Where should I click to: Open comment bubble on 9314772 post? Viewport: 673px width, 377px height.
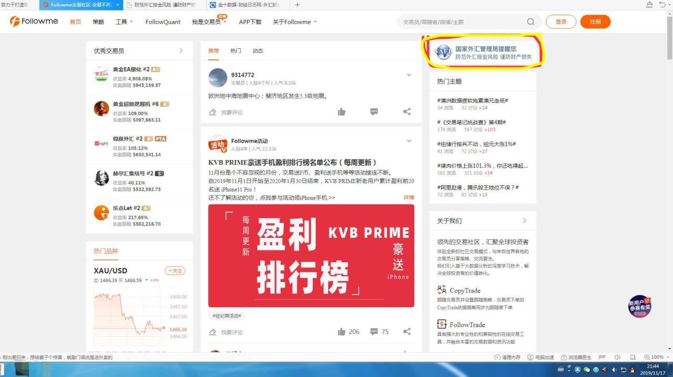[374, 112]
